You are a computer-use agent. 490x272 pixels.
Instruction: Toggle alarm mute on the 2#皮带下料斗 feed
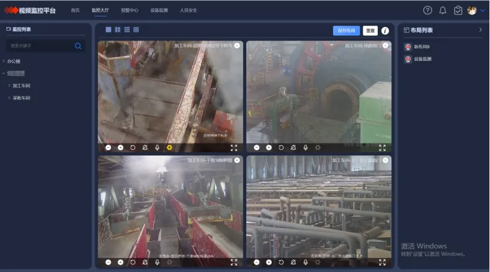[x=145, y=148]
